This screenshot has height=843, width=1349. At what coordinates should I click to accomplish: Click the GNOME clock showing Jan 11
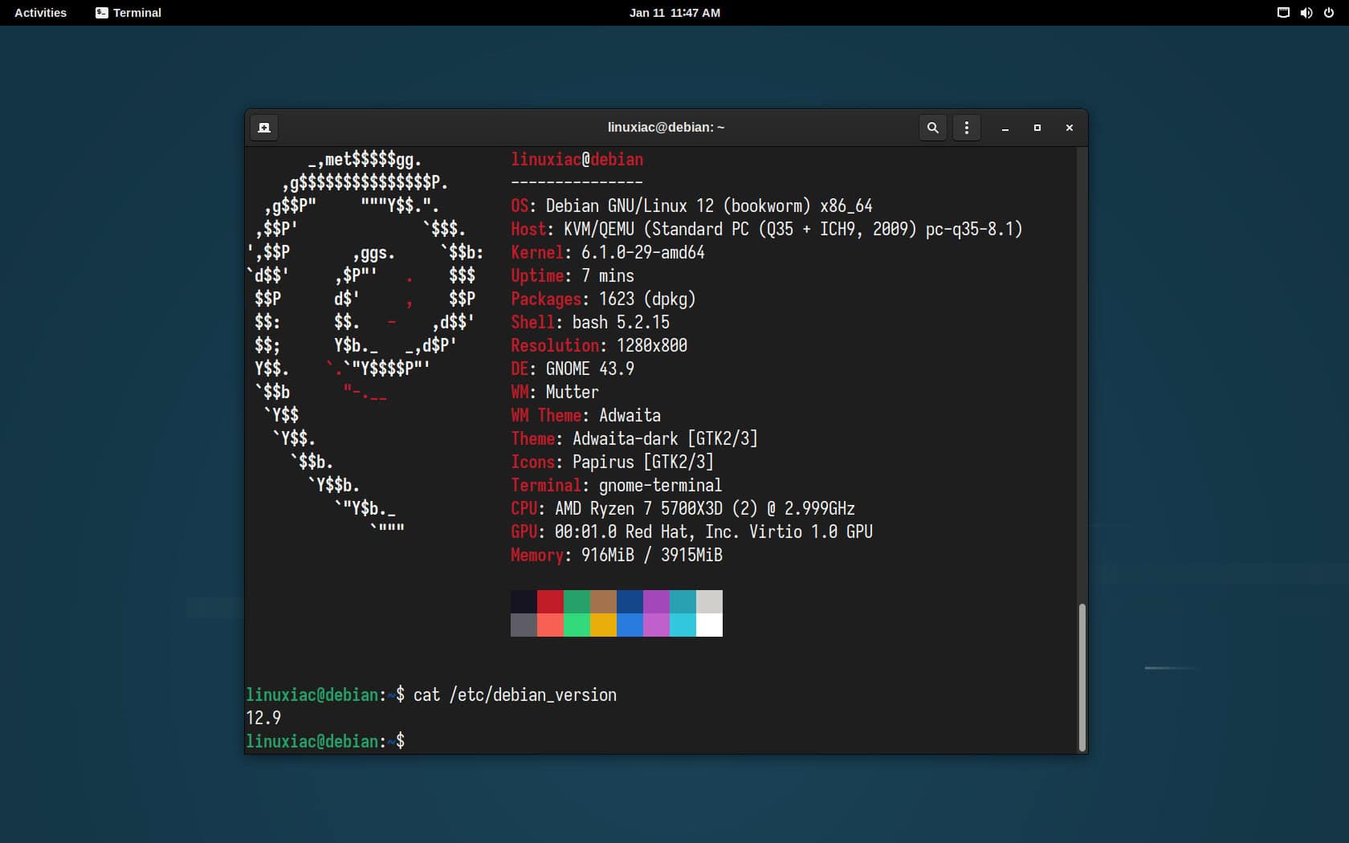coord(675,12)
